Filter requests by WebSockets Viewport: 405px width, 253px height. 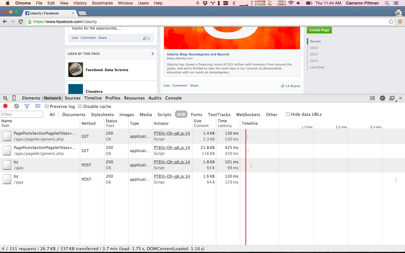(248, 114)
